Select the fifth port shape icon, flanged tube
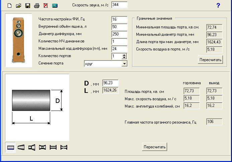232x162 pixels. pyautogui.click(x=53, y=147)
